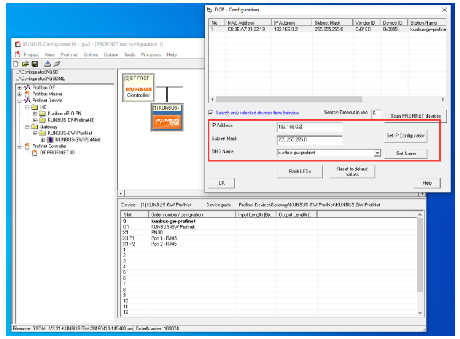Expand the Profibus DP tree node
Image resolution: width=460 pixels, height=339 pixels.
point(19,87)
